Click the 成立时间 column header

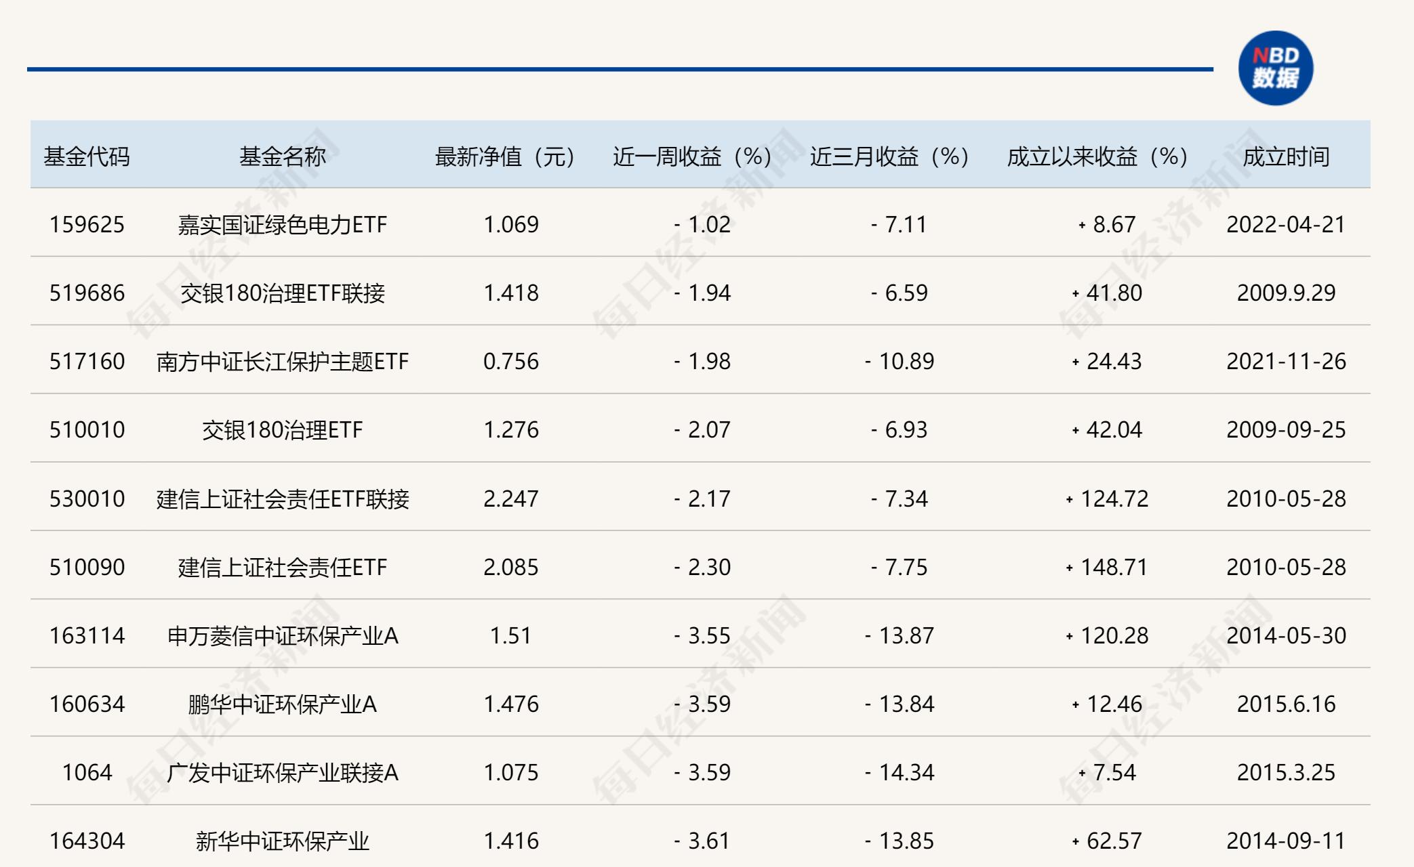(1286, 156)
